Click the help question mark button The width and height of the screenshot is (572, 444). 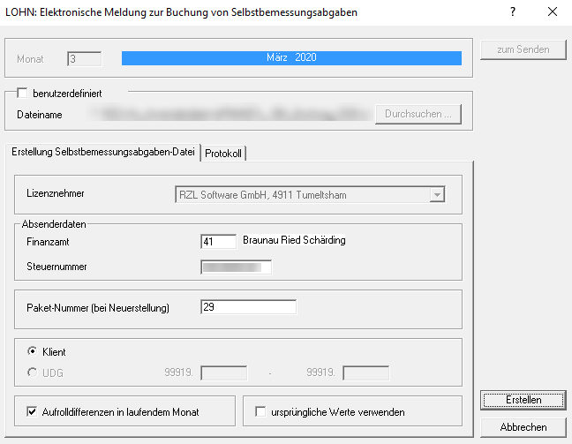[x=513, y=12]
